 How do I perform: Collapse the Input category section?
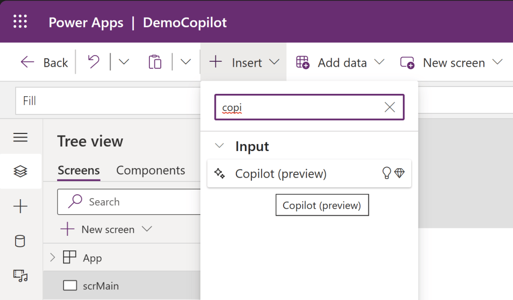point(219,146)
